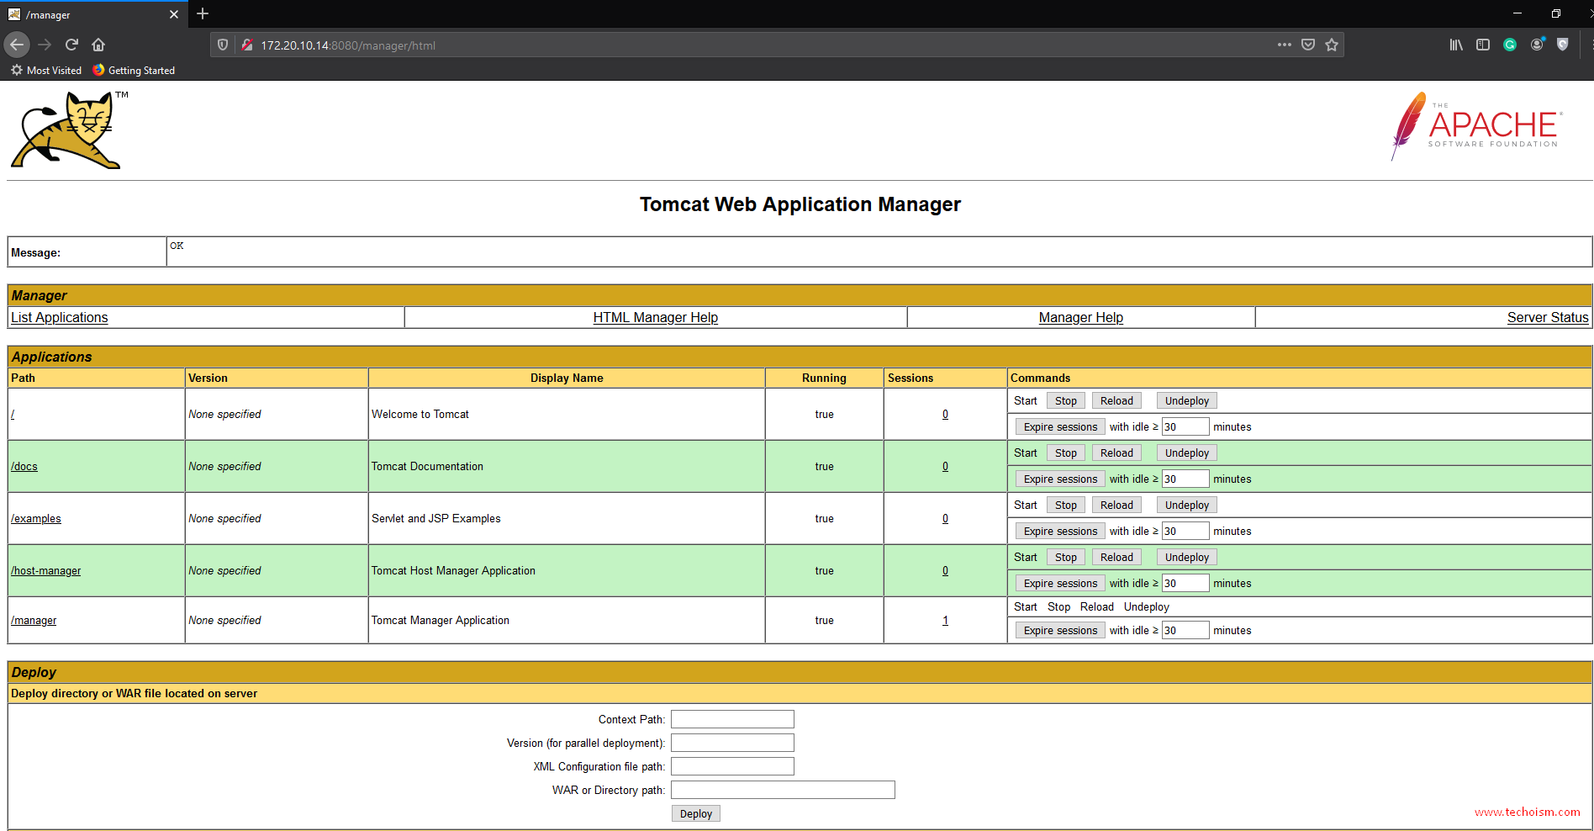Image resolution: width=1594 pixels, height=831 pixels.
Task: Open a new tab with plus icon
Action: pyautogui.click(x=203, y=13)
